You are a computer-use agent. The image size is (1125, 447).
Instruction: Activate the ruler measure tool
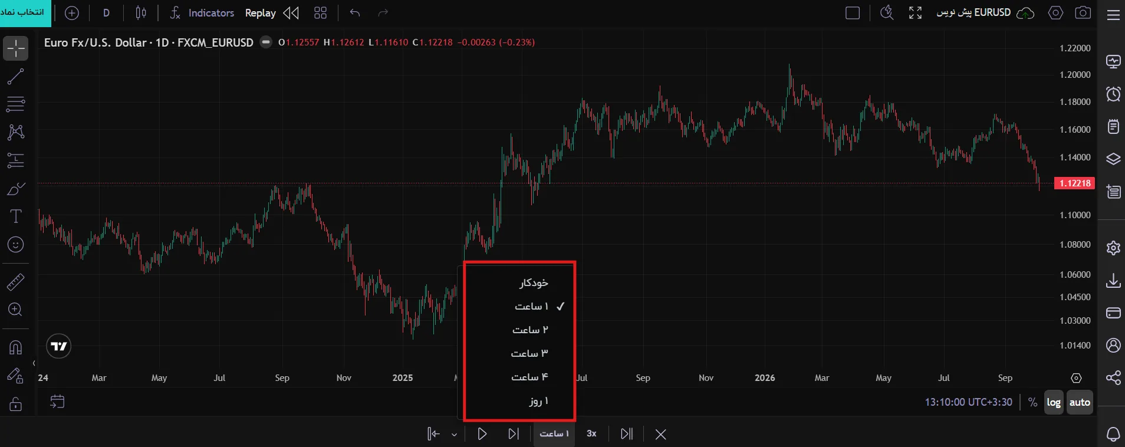coord(16,282)
